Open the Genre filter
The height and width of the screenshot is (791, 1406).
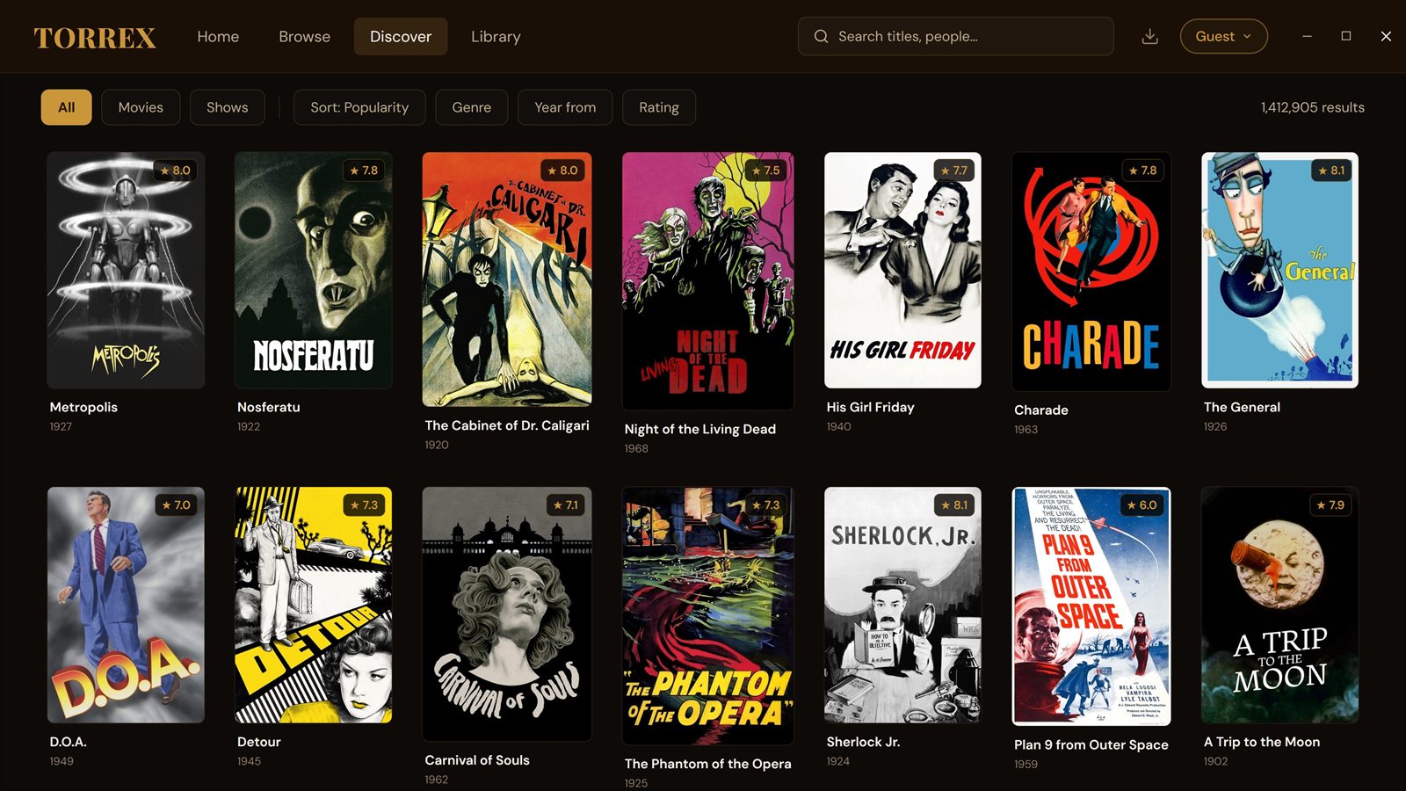point(471,107)
